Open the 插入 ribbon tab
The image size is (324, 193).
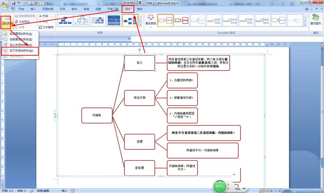tap(33, 9)
